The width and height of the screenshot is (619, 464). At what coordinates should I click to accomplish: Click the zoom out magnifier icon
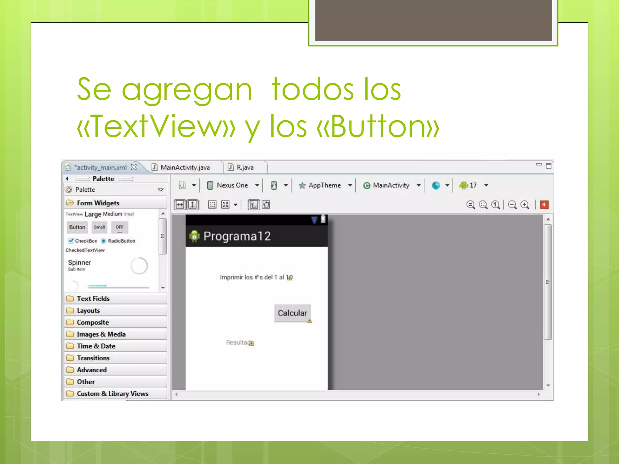click(x=512, y=205)
